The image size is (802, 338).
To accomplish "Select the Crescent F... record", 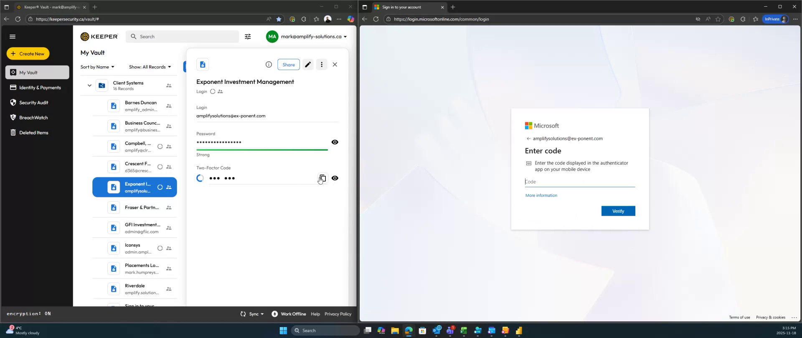I will point(135,167).
